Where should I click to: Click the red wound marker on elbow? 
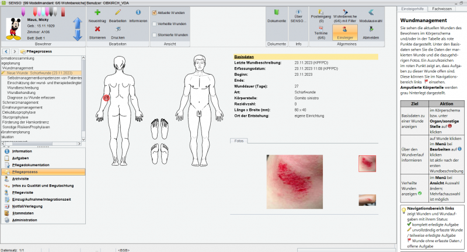tap(106, 97)
